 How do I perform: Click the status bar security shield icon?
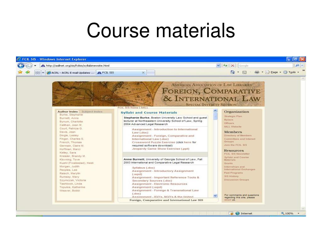[231, 213]
